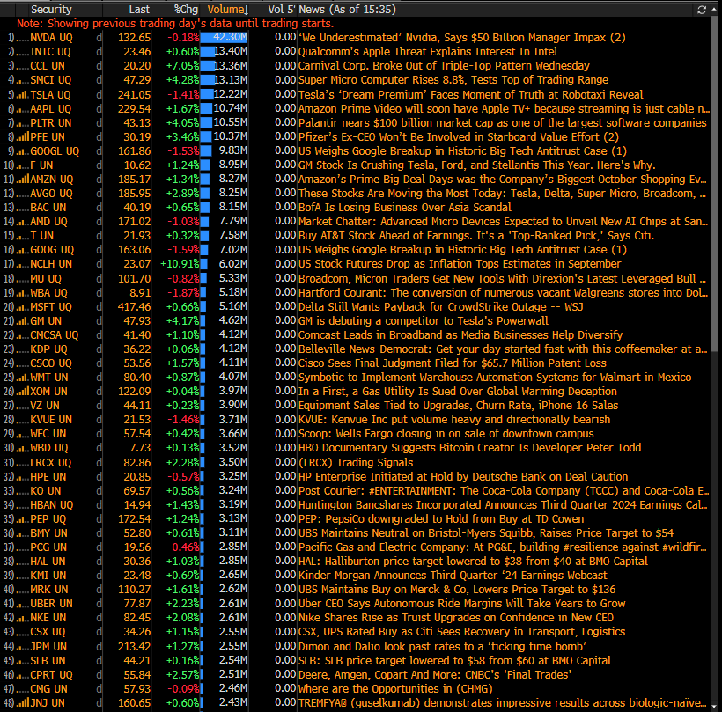The width and height of the screenshot is (722, 712).
Task: Toggle the Volume column sort arrow
Action: click(x=245, y=9)
